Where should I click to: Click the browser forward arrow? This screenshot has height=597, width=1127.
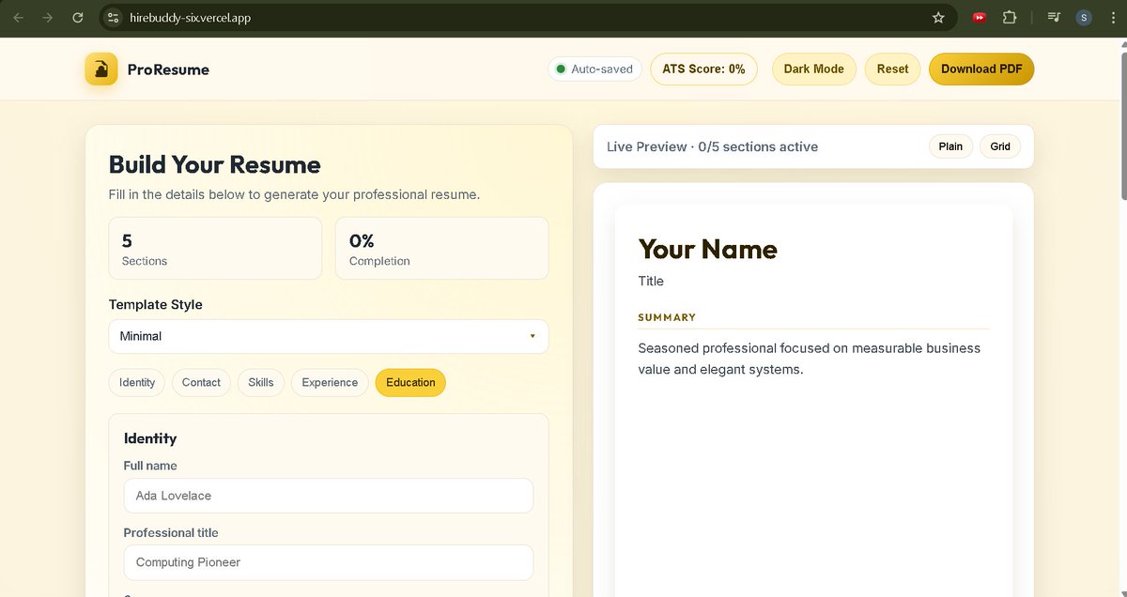pyautogui.click(x=48, y=17)
